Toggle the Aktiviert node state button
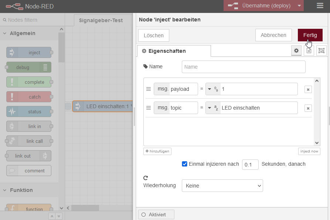Image resolution: width=330 pixels, height=220 pixels. 156,214
